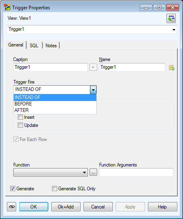183x219 pixels.
Task: Expand the Trigger1 selector dropdown at top
Action: 174,29
